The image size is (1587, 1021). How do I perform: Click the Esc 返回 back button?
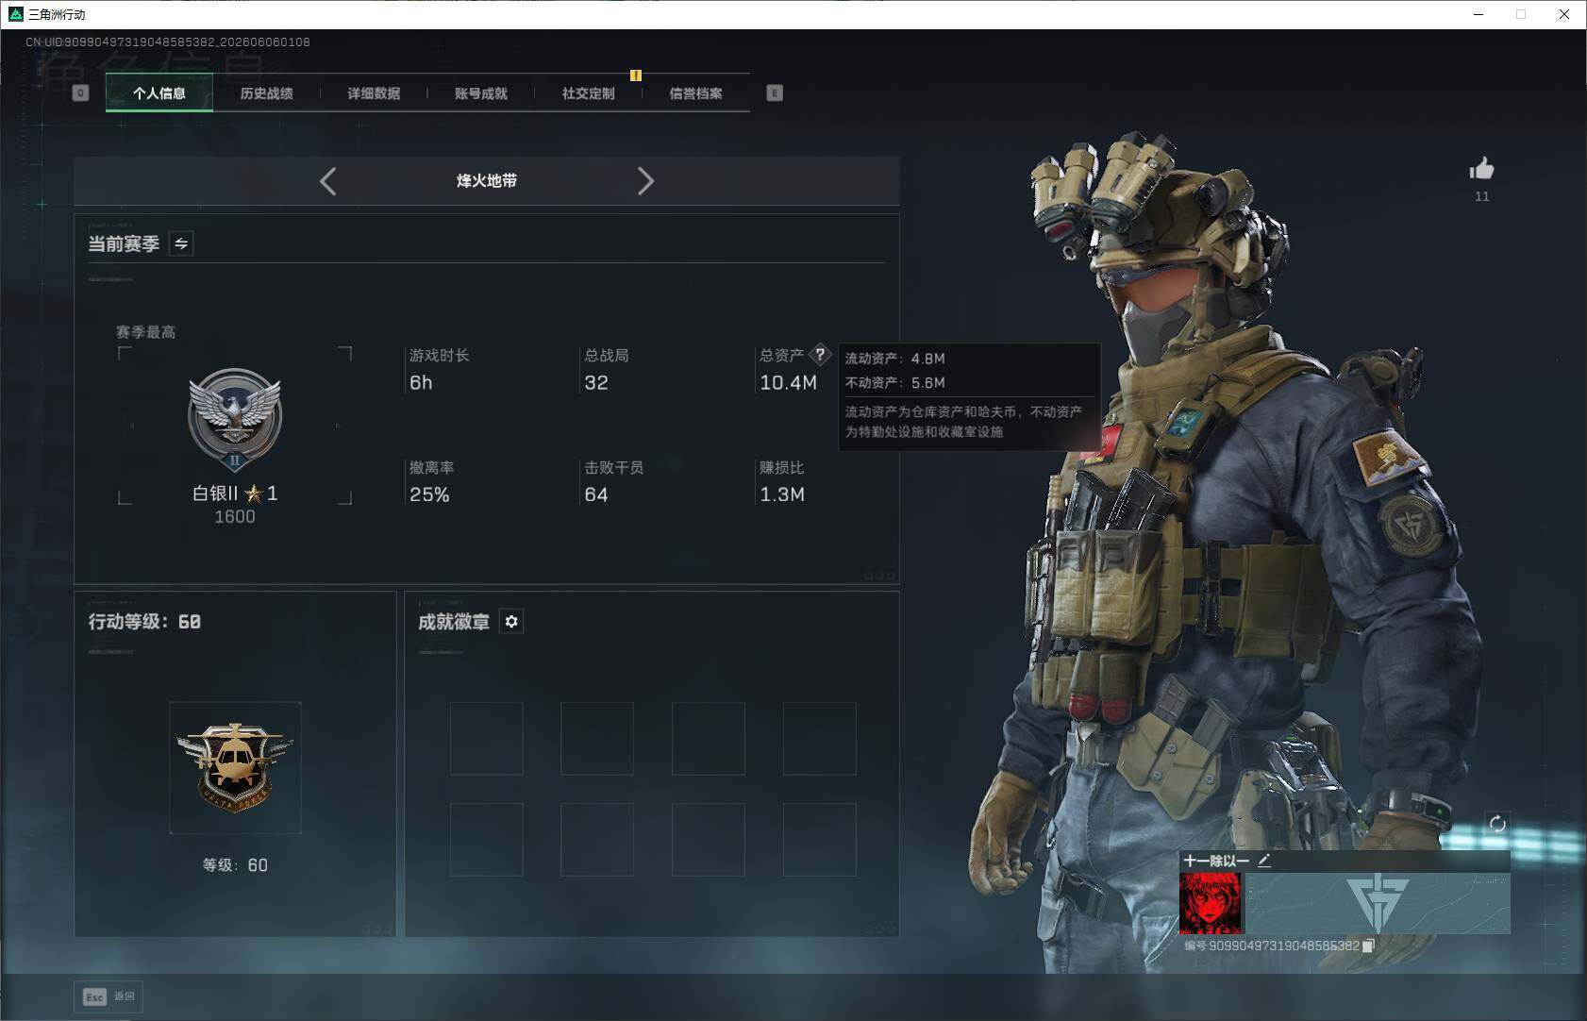point(109,996)
